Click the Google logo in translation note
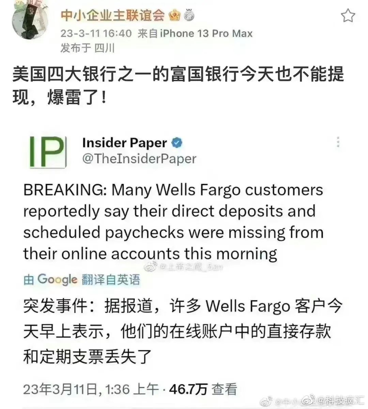The height and width of the screenshot is (409, 368). [57, 279]
